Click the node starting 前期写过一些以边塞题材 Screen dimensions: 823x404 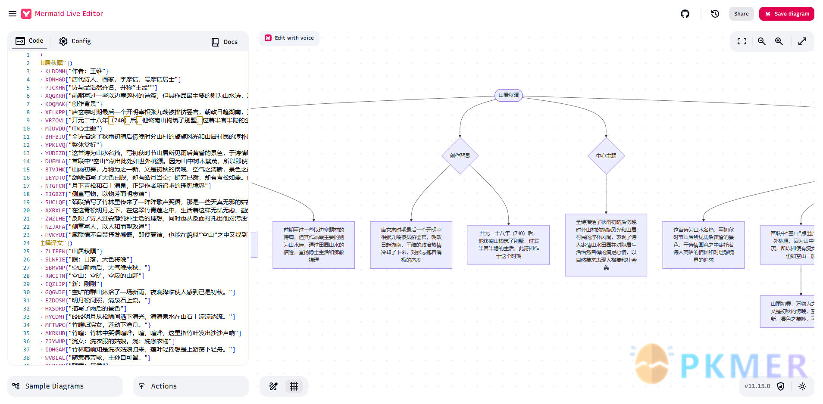coord(314,245)
